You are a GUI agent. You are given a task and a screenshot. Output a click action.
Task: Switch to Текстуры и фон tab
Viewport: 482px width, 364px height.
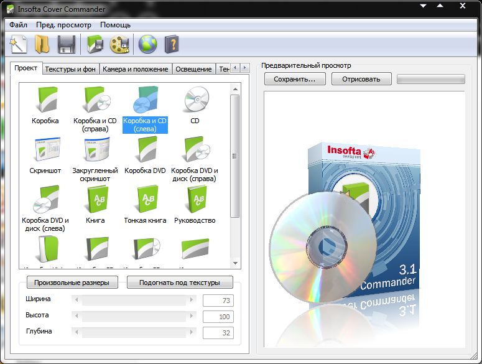[x=70, y=69]
